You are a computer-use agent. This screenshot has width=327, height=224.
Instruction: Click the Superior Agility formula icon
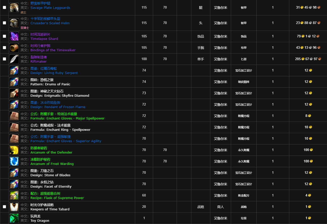(14, 139)
